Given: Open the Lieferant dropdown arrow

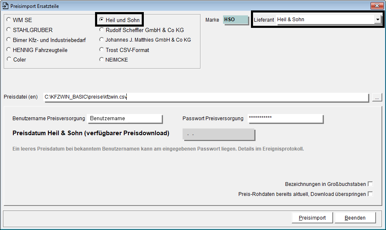Looking at the screenshot, I should pos(377,20).
